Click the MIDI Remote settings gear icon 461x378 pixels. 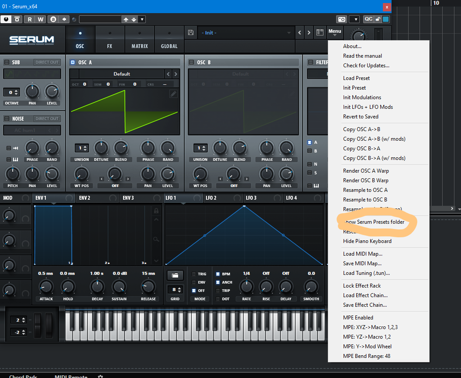[x=100, y=376]
